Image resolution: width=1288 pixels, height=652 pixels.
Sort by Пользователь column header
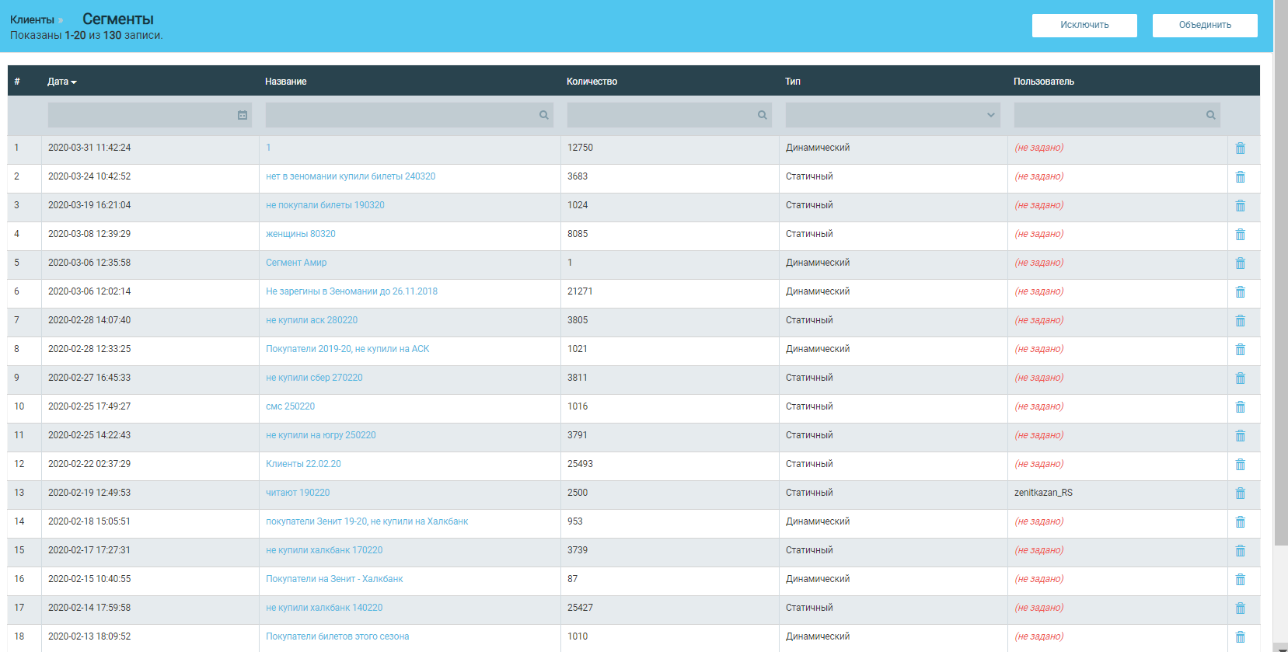(x=1044, y=82)
